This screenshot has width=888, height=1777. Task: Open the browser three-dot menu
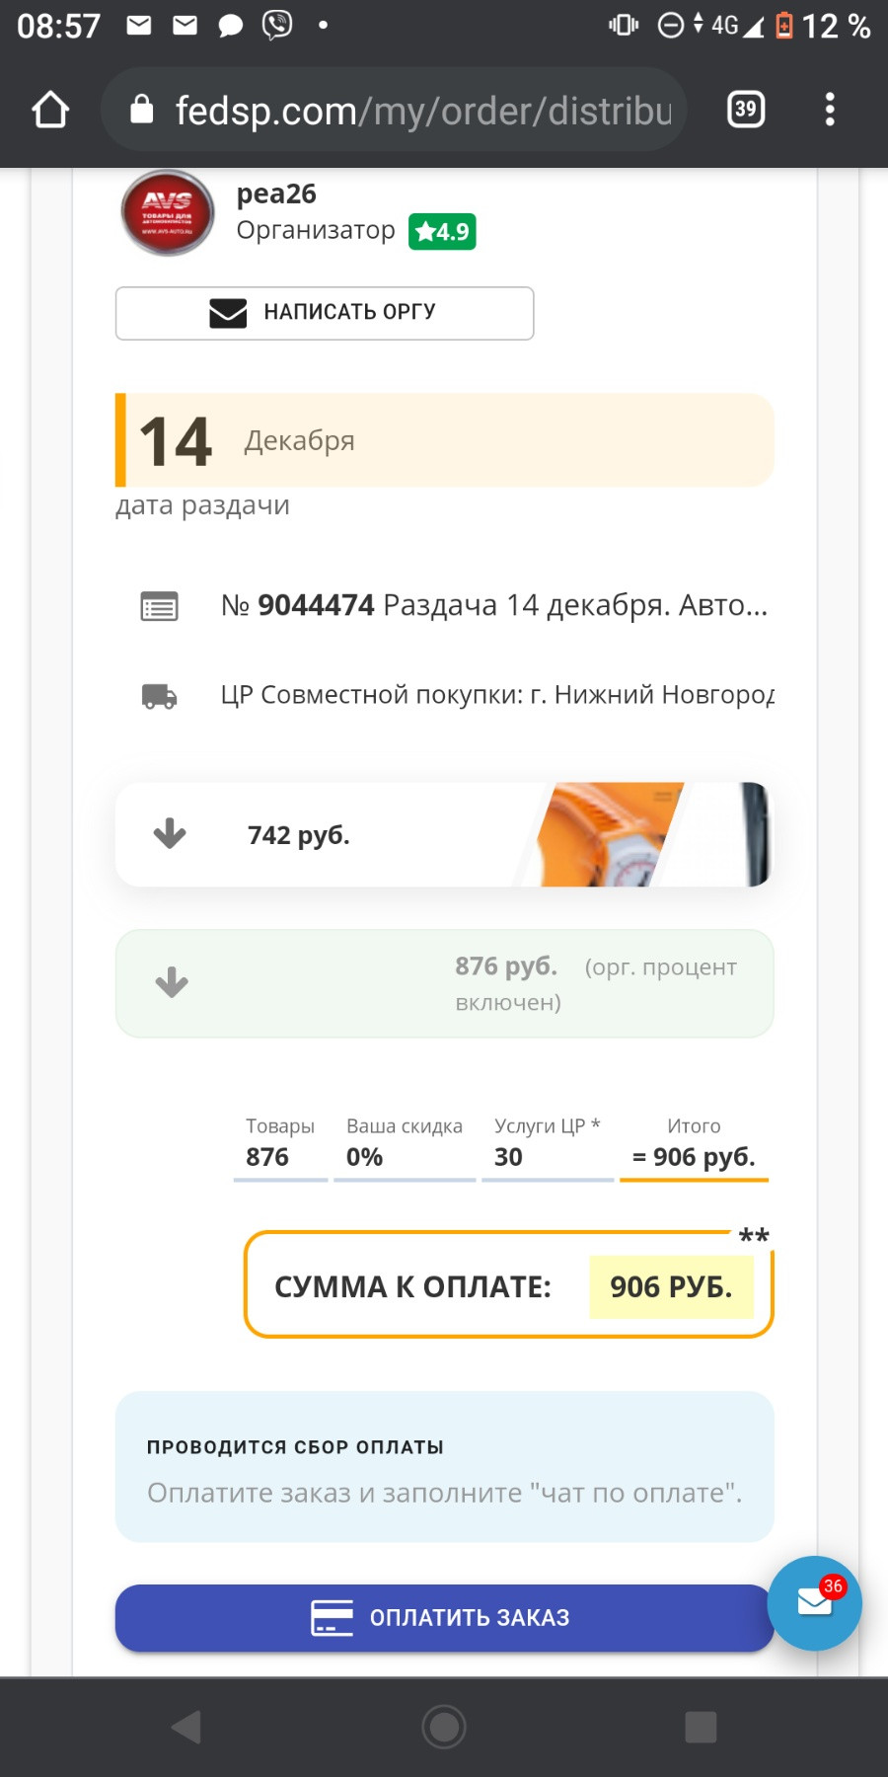(830, 109)
